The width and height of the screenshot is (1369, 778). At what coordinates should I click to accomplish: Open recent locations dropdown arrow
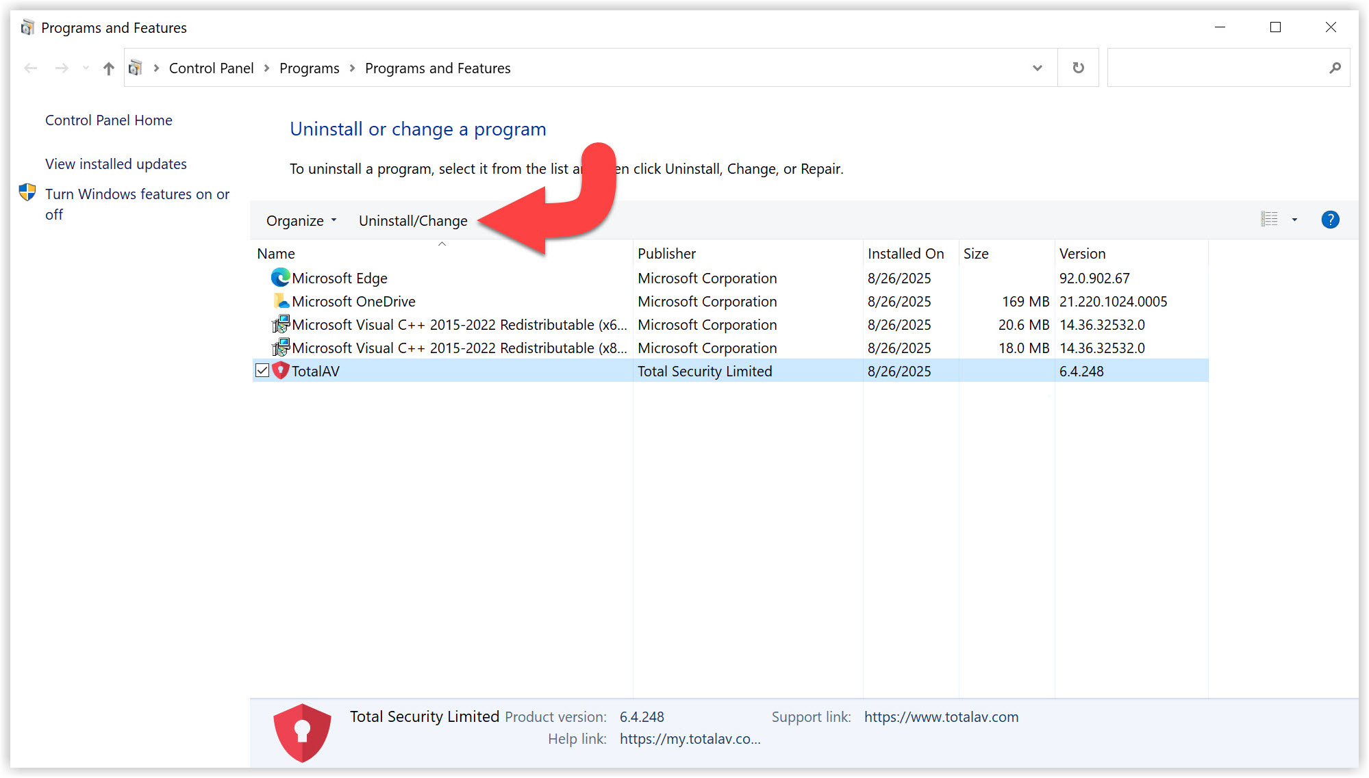click(86, 68)
